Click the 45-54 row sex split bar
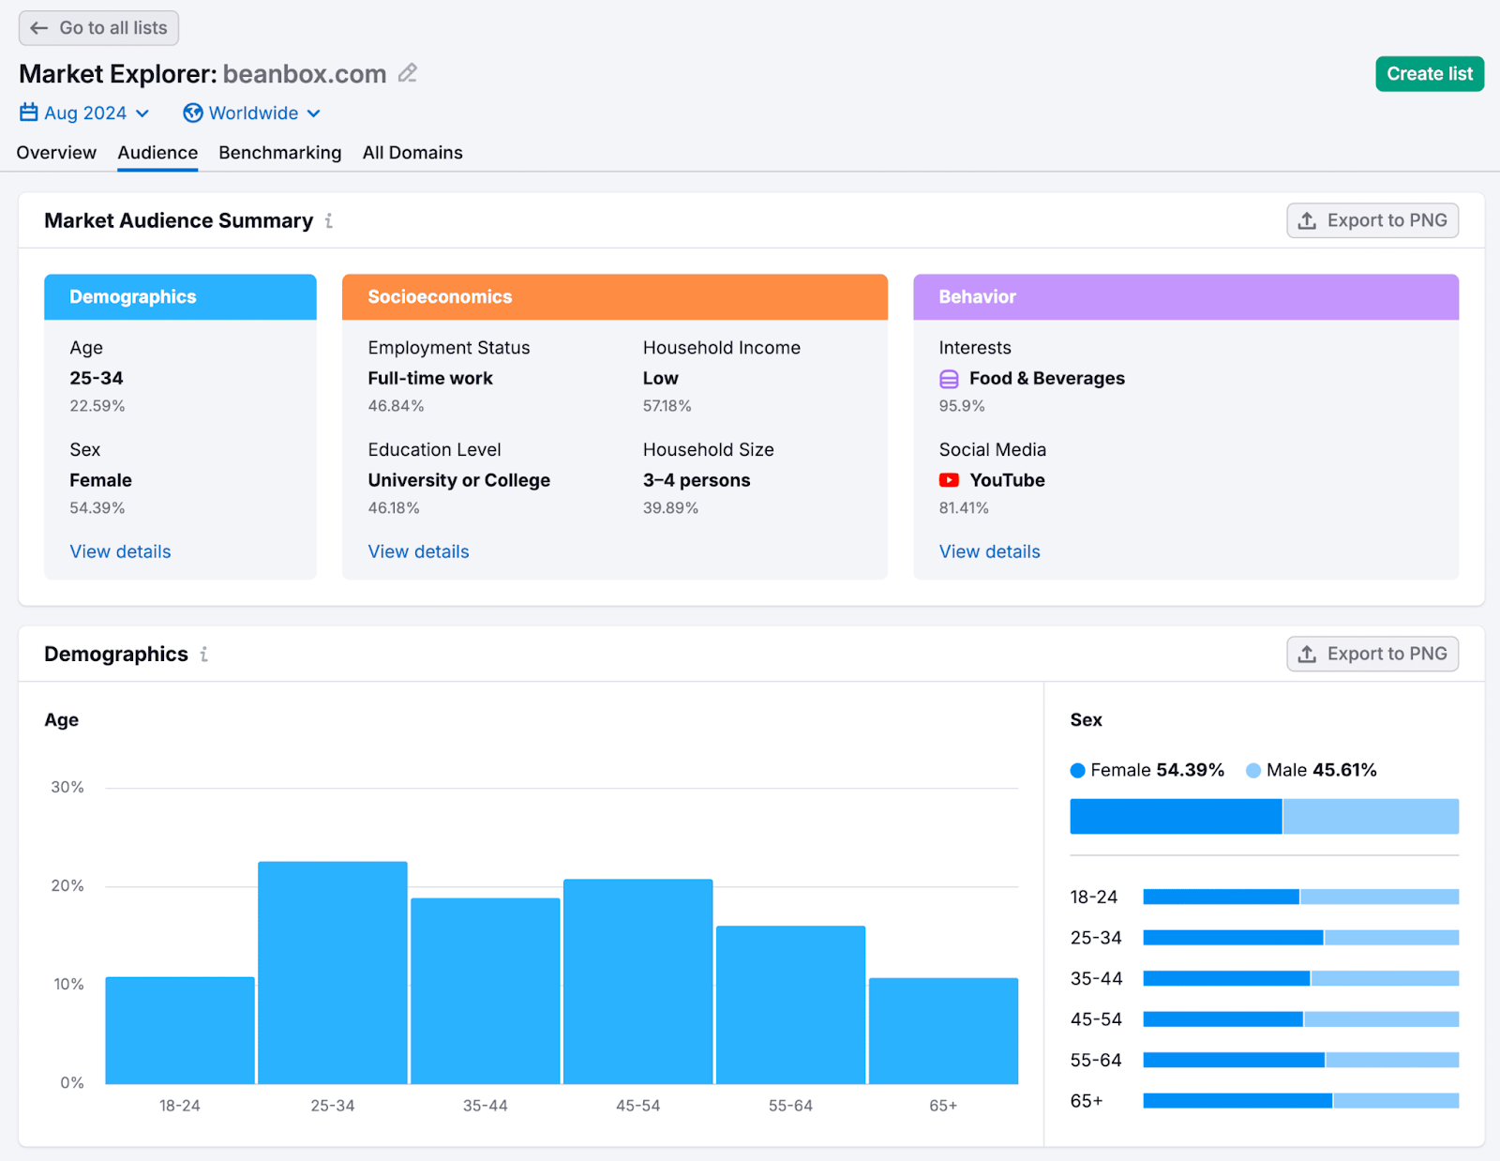The height and width of the screenshot is (1161, 1500). pos(1301,1019)
